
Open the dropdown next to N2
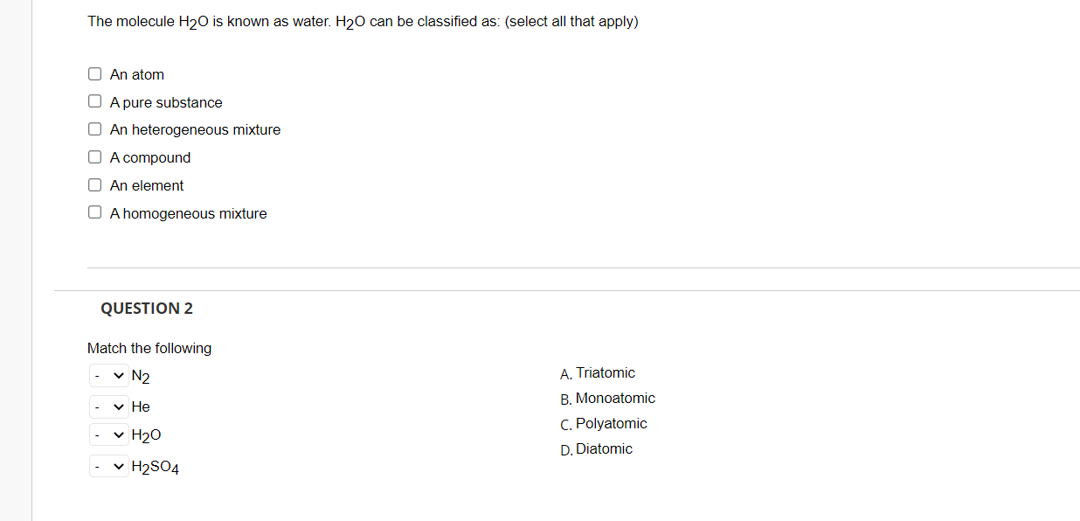coord(108,375)
